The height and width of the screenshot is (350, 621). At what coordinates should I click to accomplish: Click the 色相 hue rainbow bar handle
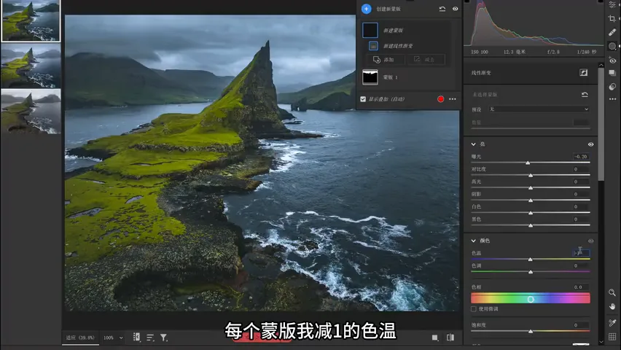[x=531, y=299]
